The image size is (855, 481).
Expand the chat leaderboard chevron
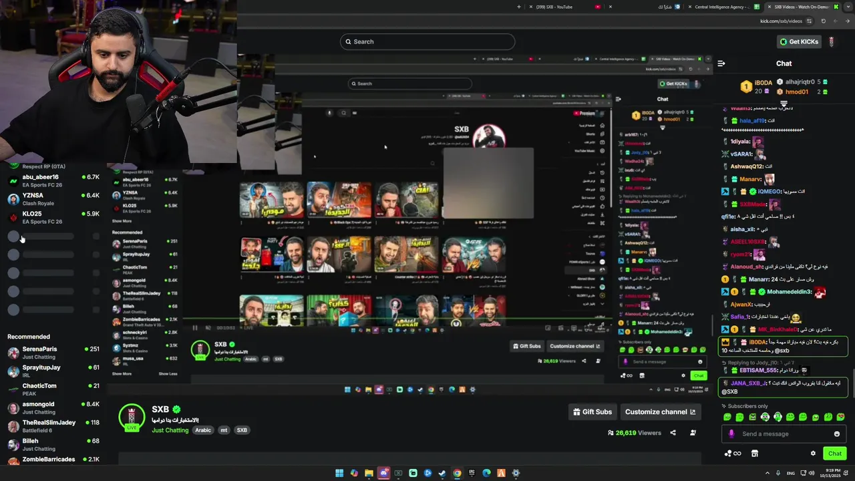(x=784, y=104)
